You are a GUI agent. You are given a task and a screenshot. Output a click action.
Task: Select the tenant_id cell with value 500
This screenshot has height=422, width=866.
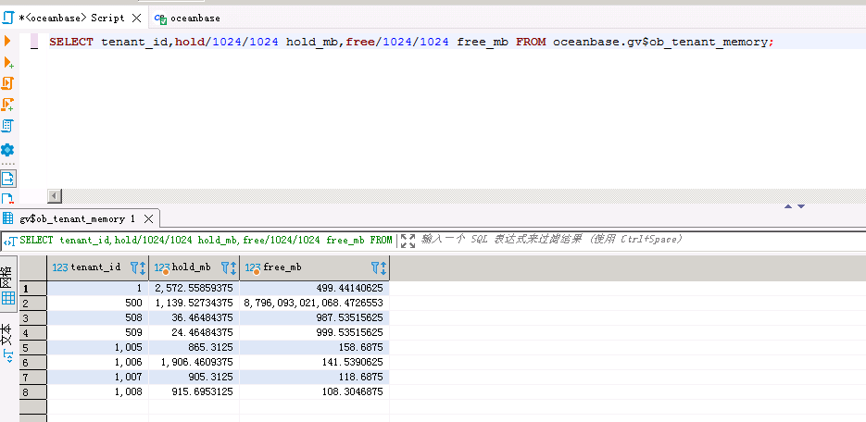click(98, 303)
